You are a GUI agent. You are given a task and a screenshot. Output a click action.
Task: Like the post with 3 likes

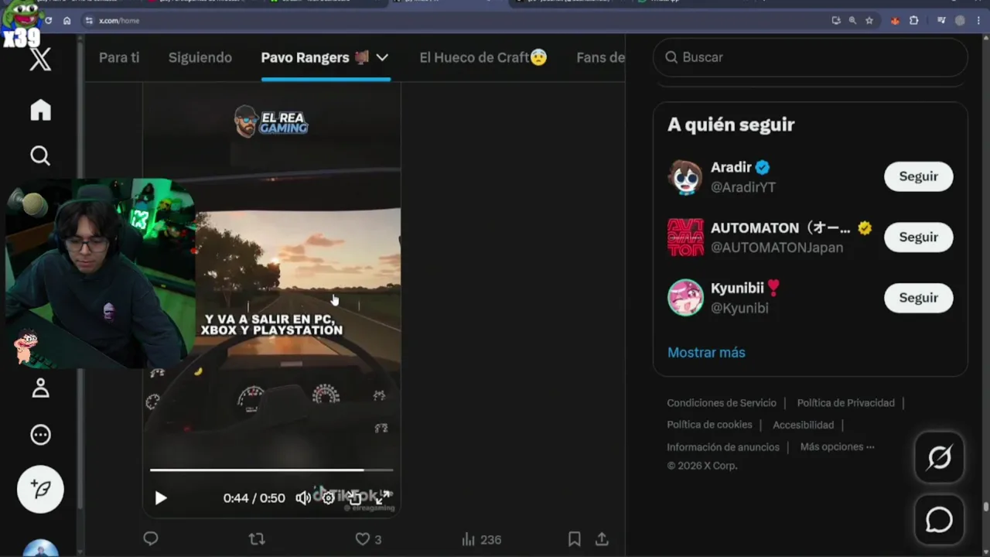(x=368, y=539)
